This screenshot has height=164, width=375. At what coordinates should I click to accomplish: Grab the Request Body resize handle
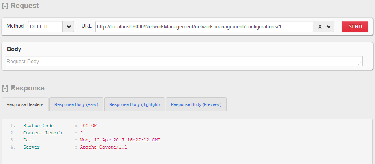tap(360, 64)
